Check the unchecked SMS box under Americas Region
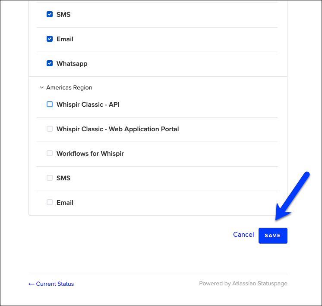Image resolution: width=322 pixels, height=306 pixels. coord(50,178)
